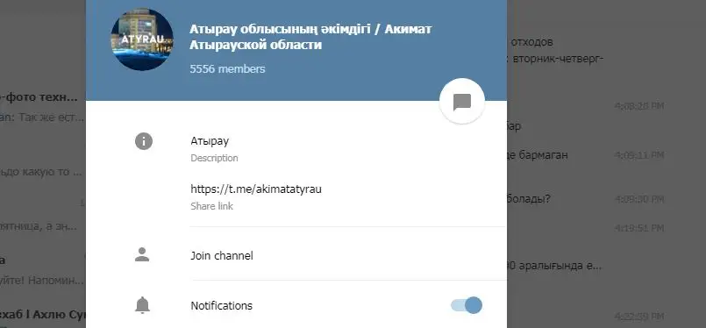This screenshot has height=328, width=706.
Task: Join the channel via Join channel
Action: 222,256
